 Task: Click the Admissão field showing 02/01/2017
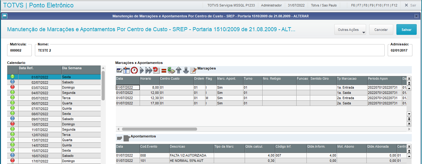coord(400,50)
